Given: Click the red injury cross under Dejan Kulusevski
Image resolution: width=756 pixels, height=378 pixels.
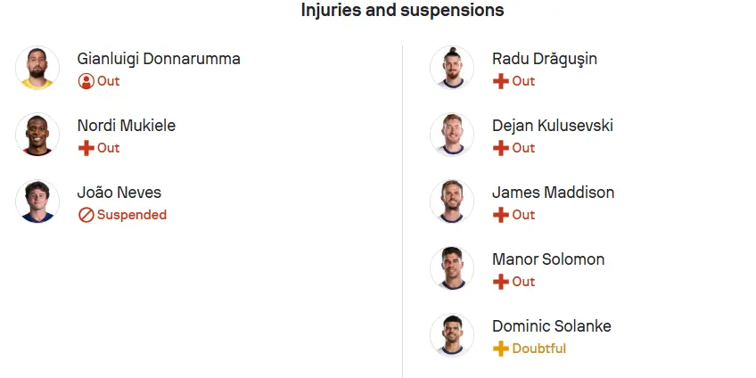Looking at the screenshot, I should [x=501, y=148].
